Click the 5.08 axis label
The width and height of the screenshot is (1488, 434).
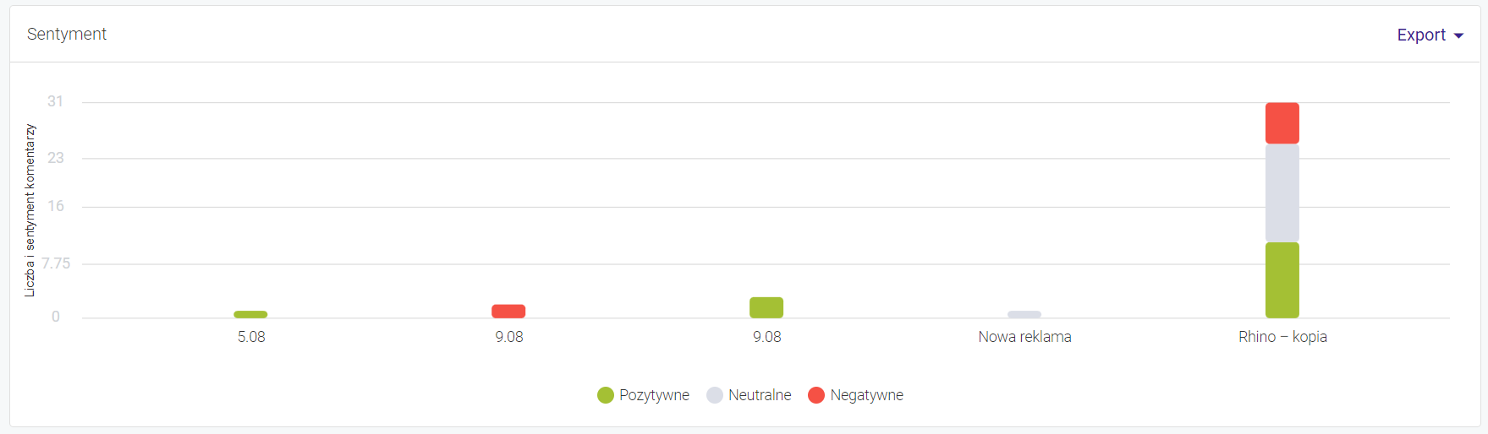(251, 337)
